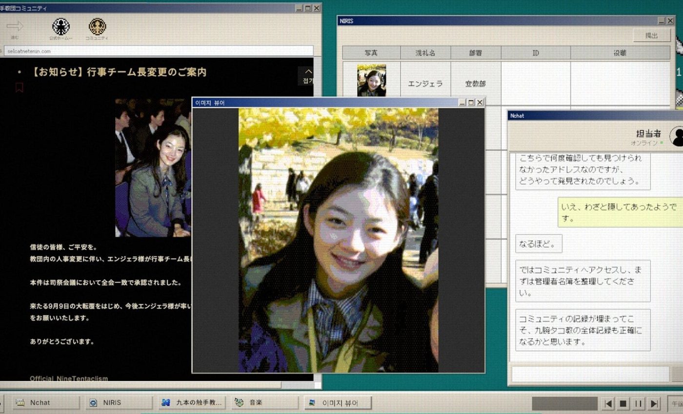
Task: Select the 宣教部 department cell in NIRIS
Action: point(476,83)
